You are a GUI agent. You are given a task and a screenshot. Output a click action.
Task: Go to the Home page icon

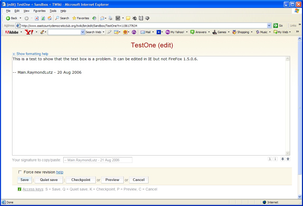click(x=50, y=18)
